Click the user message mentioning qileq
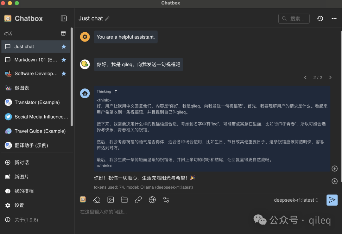Image resolution: width=342 pixels, height=234 pixels. pos(138,64)
